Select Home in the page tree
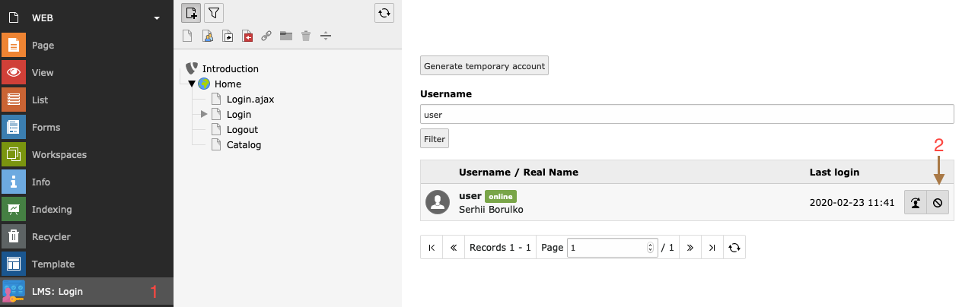Screen dimensions: 962x307 (228, 84)
